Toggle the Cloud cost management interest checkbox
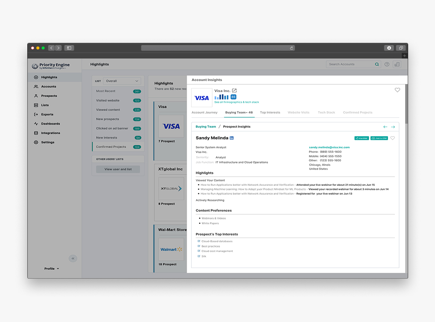 click(x=199, y=251)
